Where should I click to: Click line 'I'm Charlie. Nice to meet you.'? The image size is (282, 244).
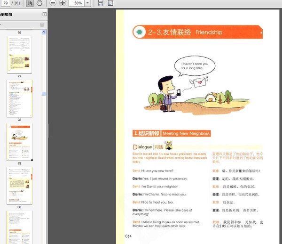tap(165, 194)
